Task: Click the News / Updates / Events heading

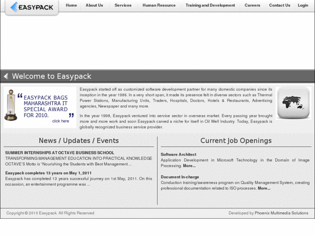Action: click(x=79, y=141)
